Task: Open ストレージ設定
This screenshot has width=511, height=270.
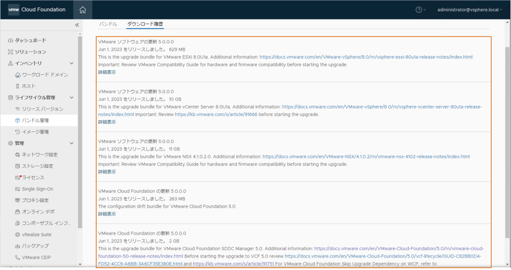Action: coord(37,166)
